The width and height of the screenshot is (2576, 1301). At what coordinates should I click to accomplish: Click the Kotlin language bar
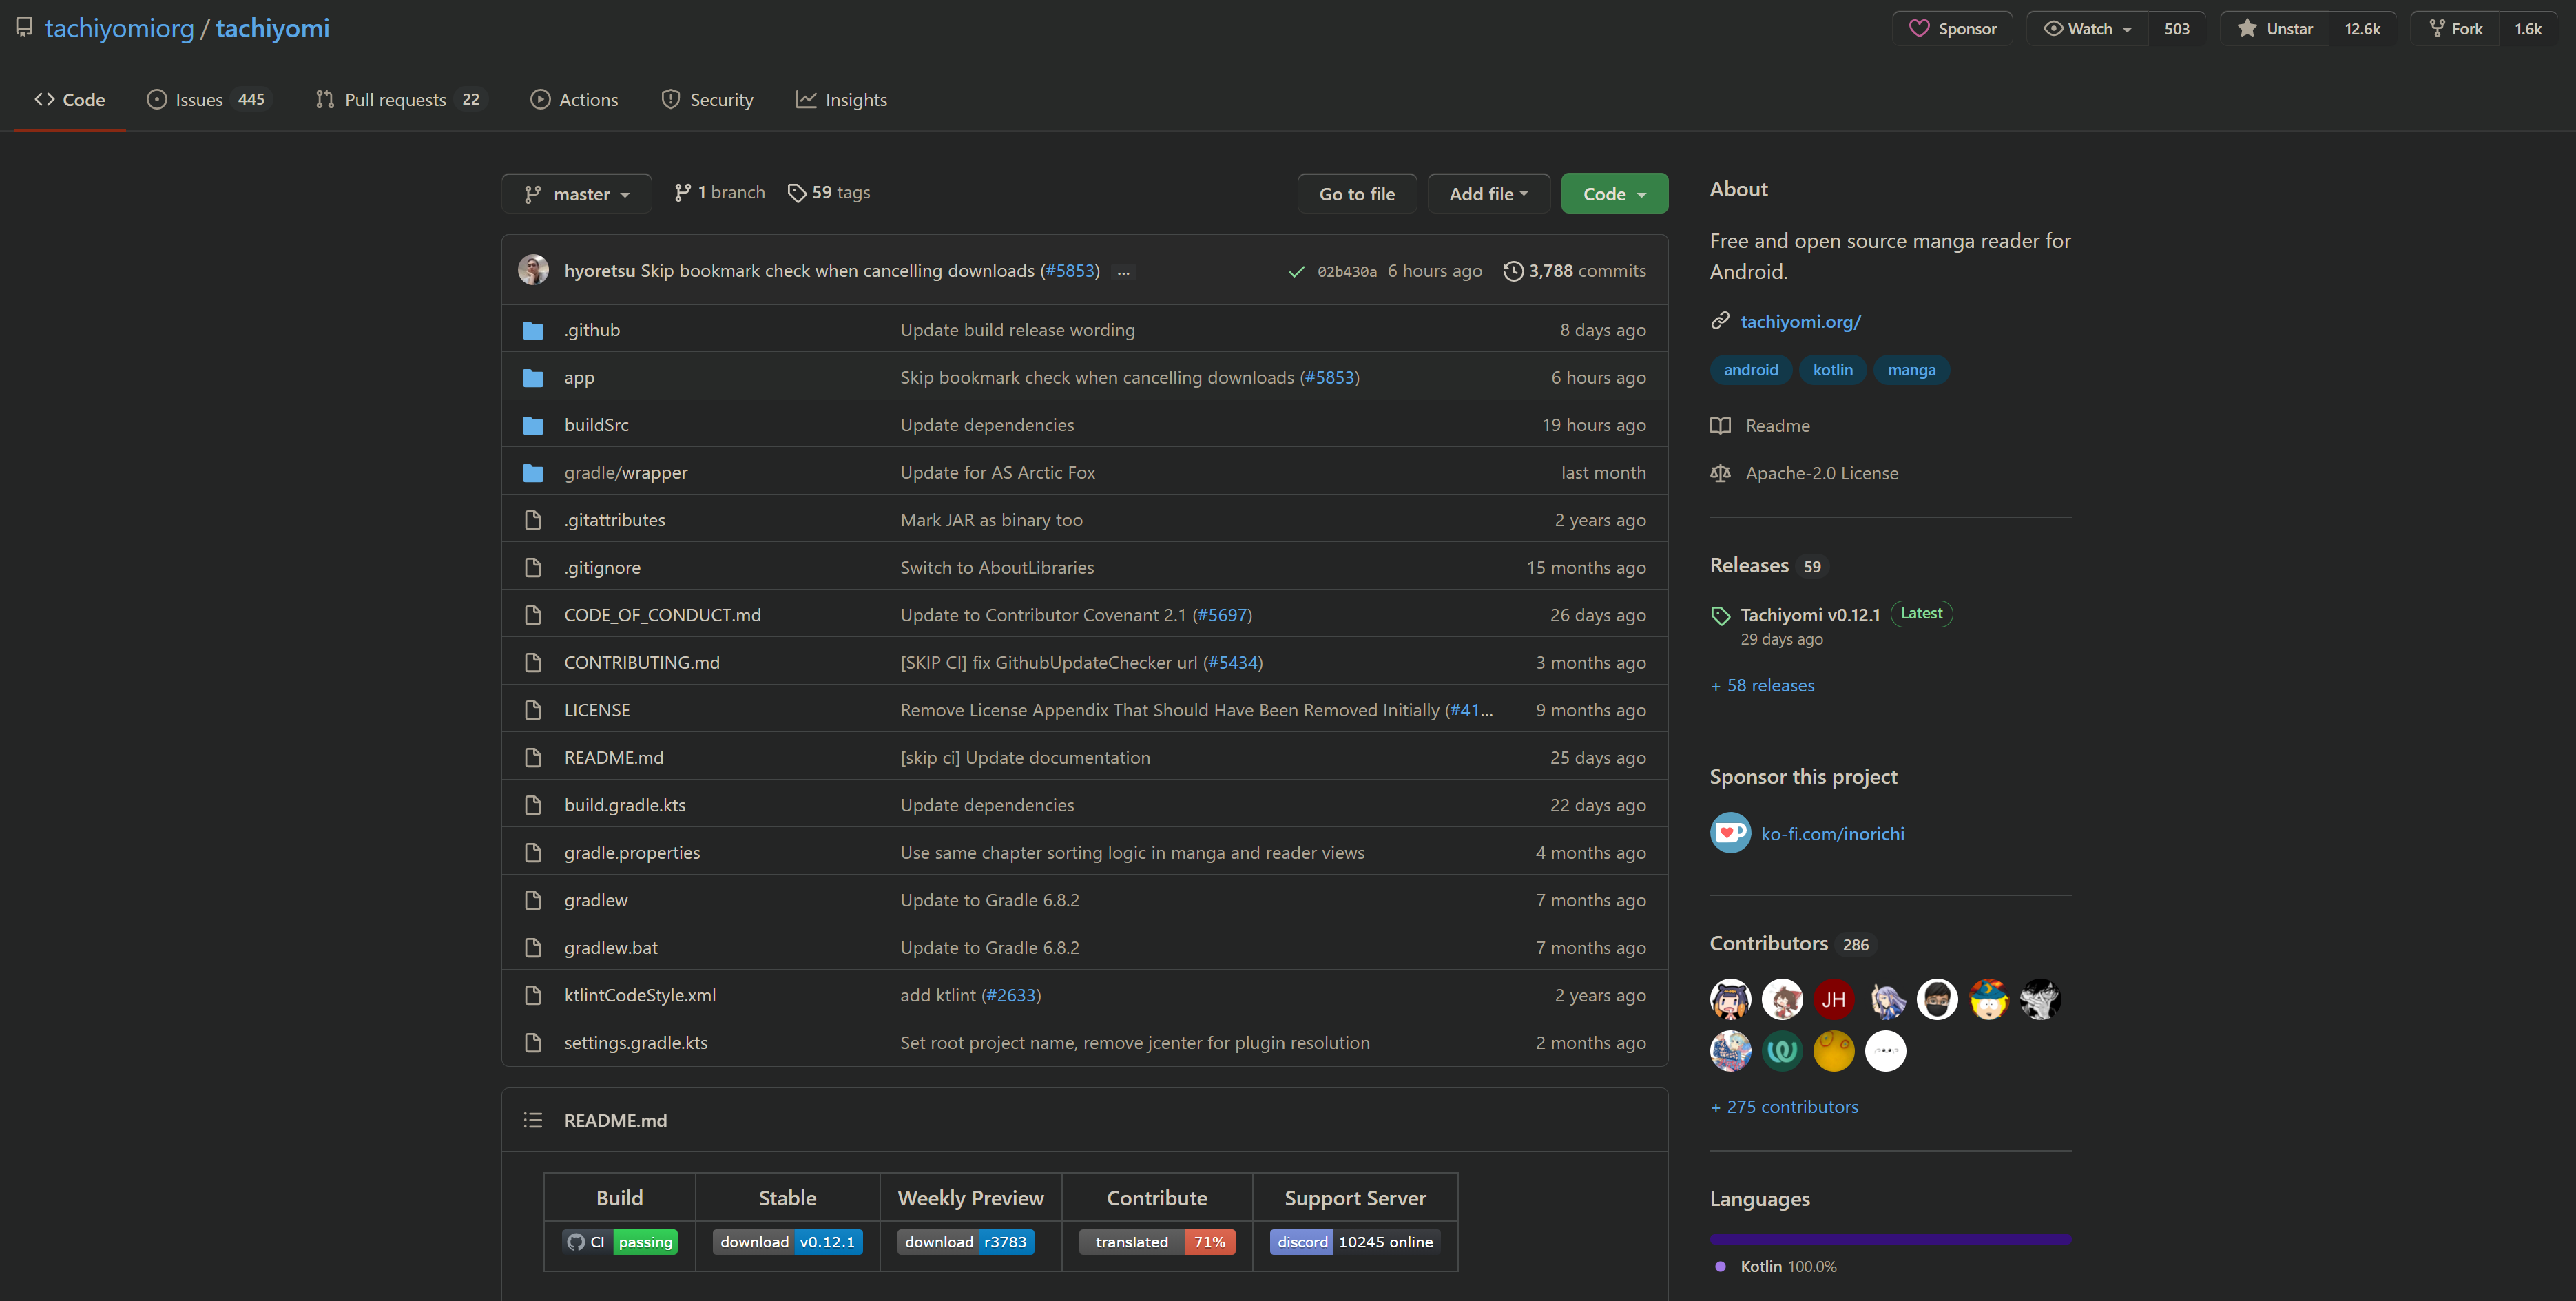(1890, 1239)
